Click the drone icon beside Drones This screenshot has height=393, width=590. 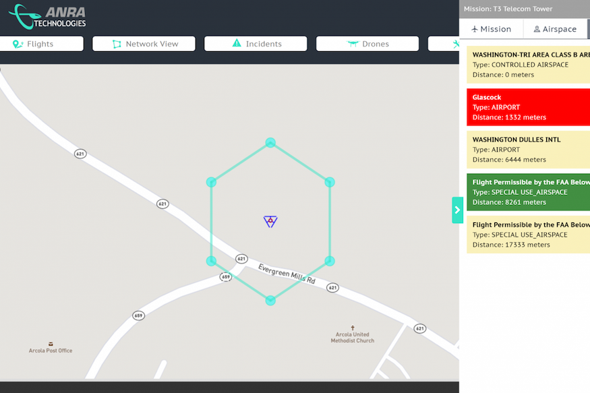tap(353, 44)
